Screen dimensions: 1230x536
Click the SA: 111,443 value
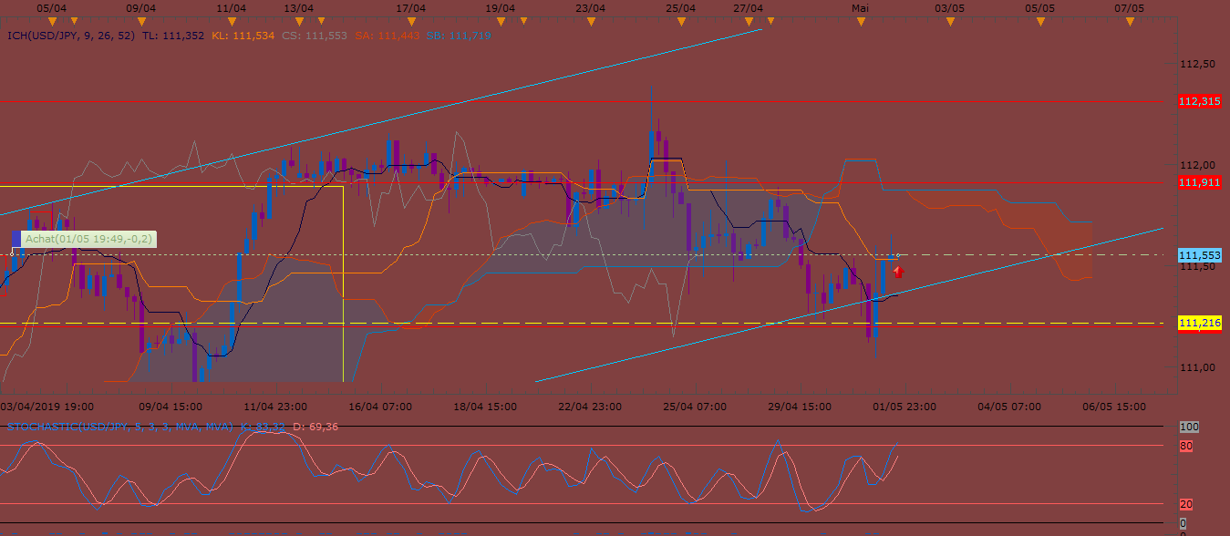coord(386,36)
